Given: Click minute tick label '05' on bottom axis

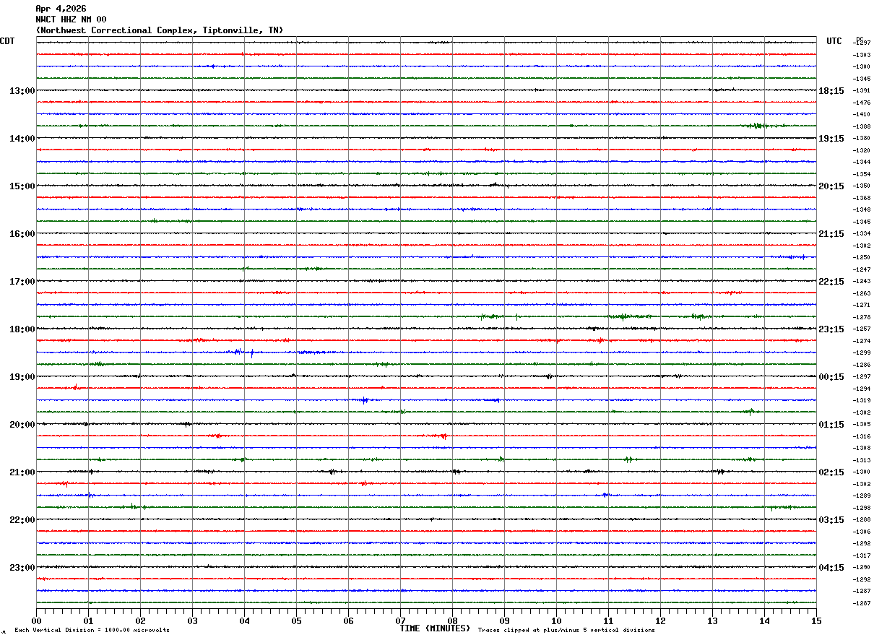Looking at the screenshot, I should click(x=296, y=620).
